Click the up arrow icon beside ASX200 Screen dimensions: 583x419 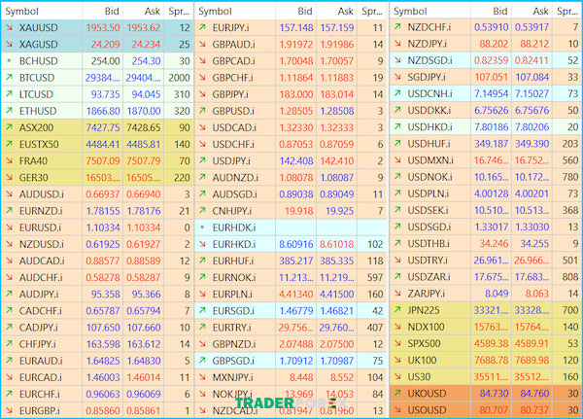(10, 127)
